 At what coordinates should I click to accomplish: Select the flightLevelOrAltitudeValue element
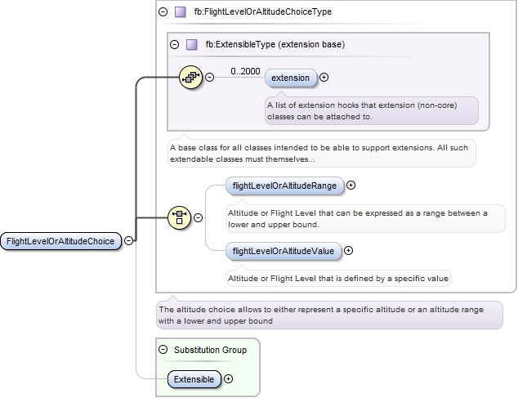[283, 251]
